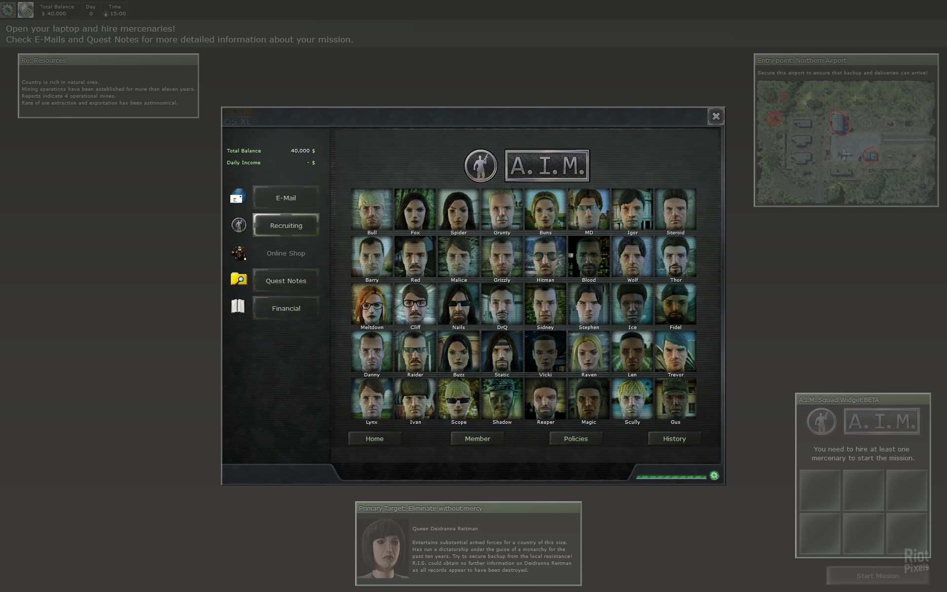The image size is (947, 592).
Task: Pick the Spider mercenary portrait
Action: [459, 209]
